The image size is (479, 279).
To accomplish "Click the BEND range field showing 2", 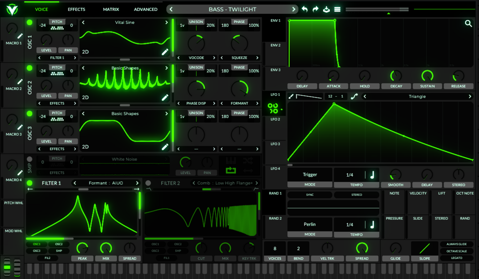I will [298, 249].
